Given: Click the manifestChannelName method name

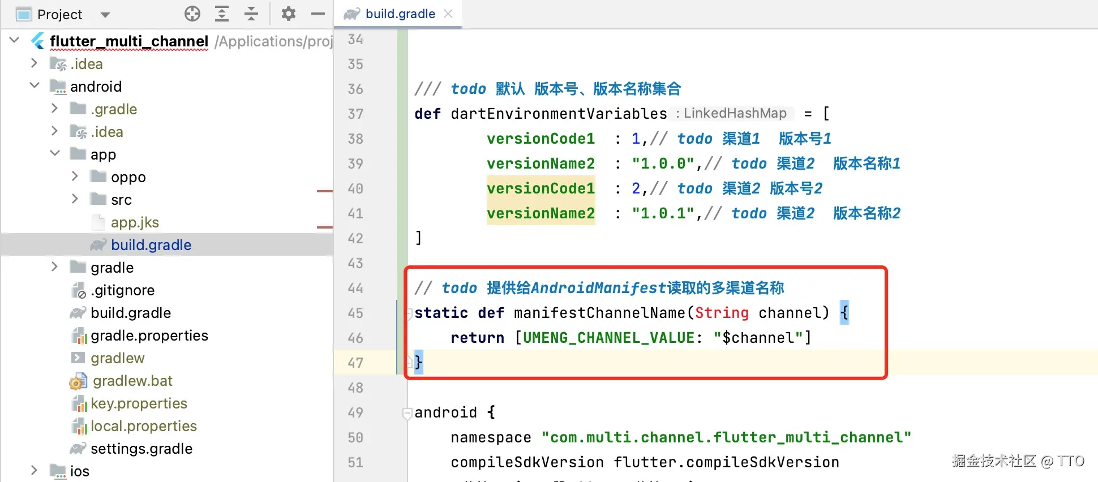Looking at the screenshot, I should pos(599,313).
